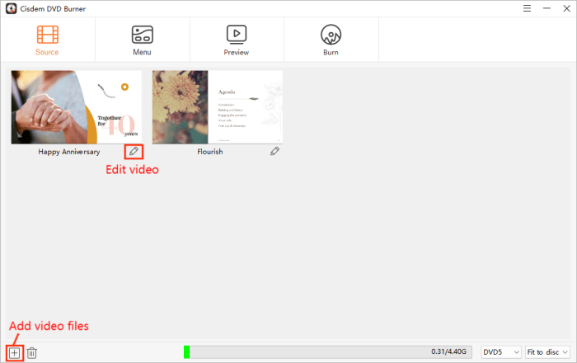Screen dimensions: 577x363
Task: Select the Flourish video thumbnail
Action: [x=217, y=106]
